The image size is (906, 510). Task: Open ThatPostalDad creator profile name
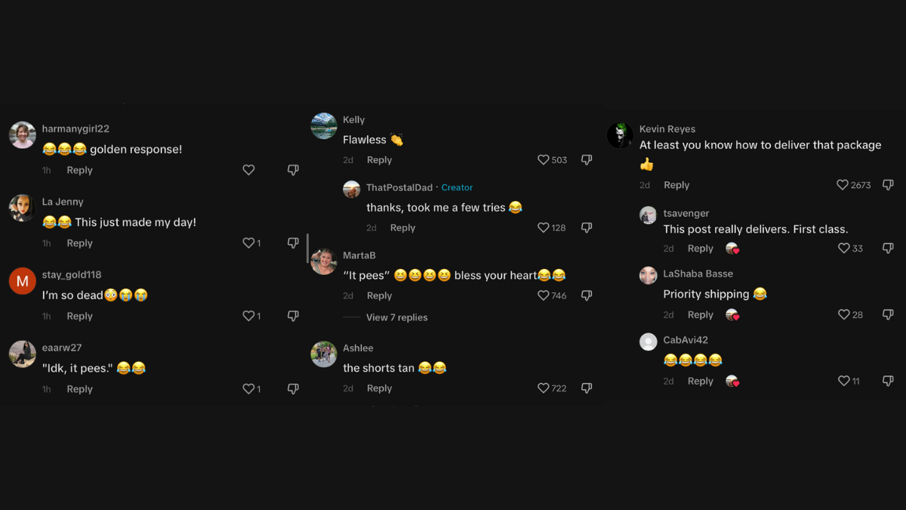pos(399,187)
